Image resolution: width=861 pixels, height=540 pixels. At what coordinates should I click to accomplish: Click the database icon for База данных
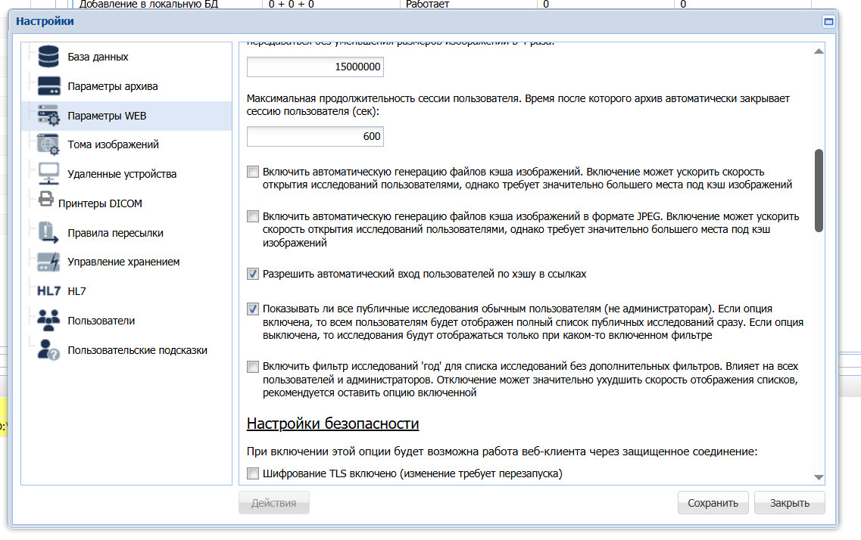[x=48, y=57]
